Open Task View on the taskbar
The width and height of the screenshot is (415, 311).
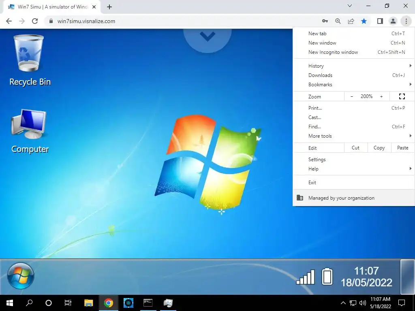coord(68,303)
